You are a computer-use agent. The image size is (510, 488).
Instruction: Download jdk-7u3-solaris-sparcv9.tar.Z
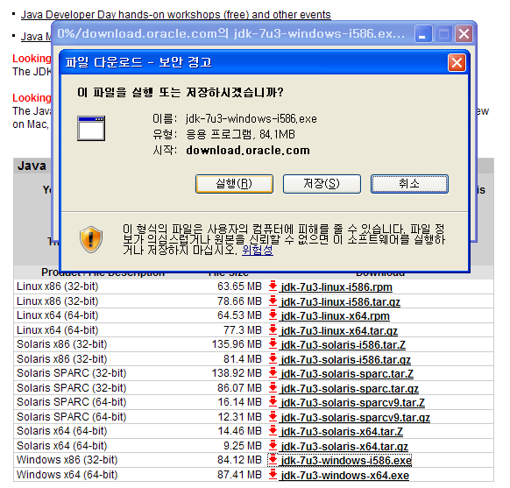click(x=352, y=403)
